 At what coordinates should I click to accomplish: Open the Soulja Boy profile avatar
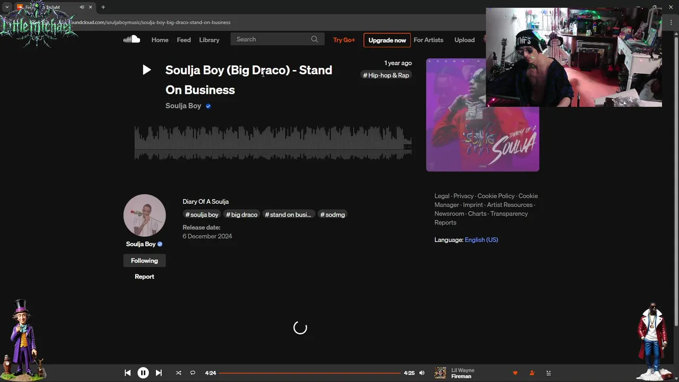coord(144,215)
